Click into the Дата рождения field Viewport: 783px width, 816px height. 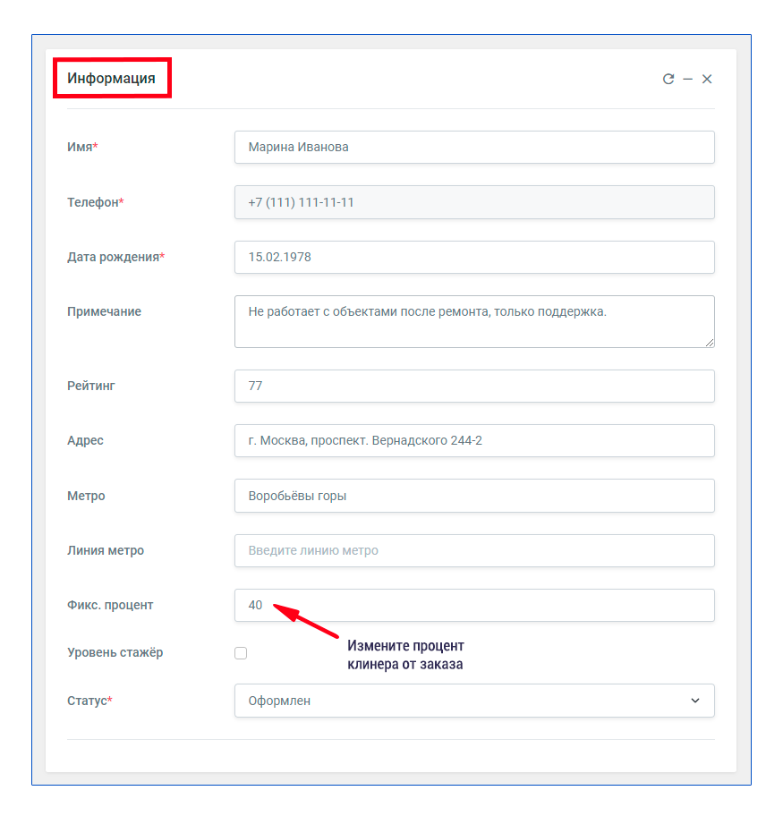tap(474, 257)
